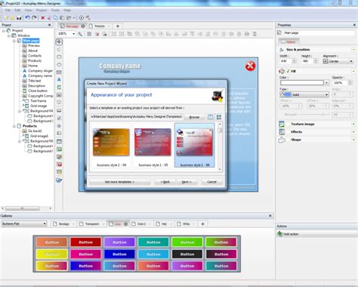
Task: Click the white fill Color swatch
Action: (x=302, y=82)
